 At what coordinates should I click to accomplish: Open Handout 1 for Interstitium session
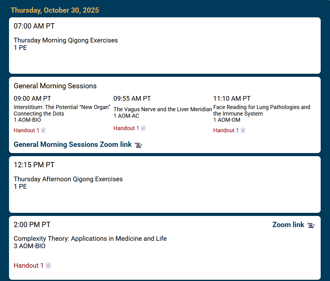pyautogui.click(x=26, y=130)
